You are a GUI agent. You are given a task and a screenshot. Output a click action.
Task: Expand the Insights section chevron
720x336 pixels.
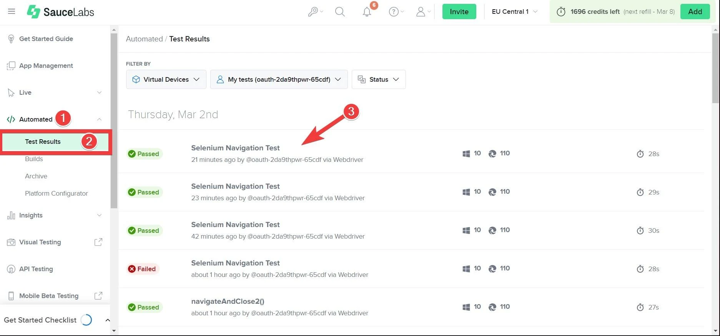(x=99, y=215)
